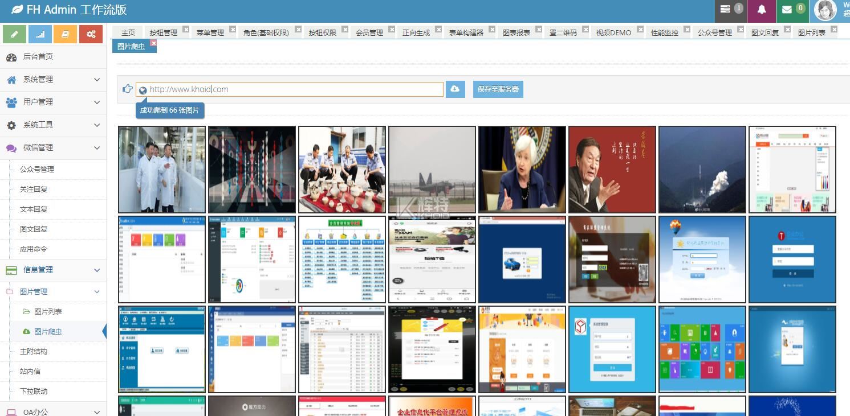Screen dimensions: 850x416
Task: Click the globe icon inside URL field
Action: click(143, 90)
